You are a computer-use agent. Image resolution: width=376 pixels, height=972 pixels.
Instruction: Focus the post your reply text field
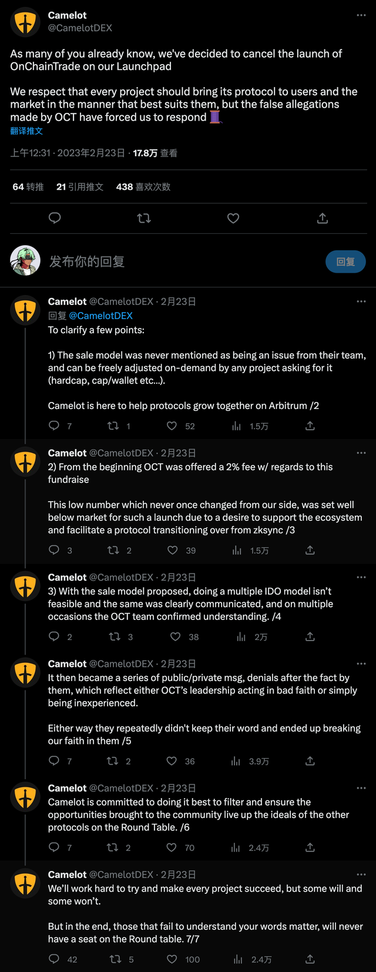click(176, 262)
